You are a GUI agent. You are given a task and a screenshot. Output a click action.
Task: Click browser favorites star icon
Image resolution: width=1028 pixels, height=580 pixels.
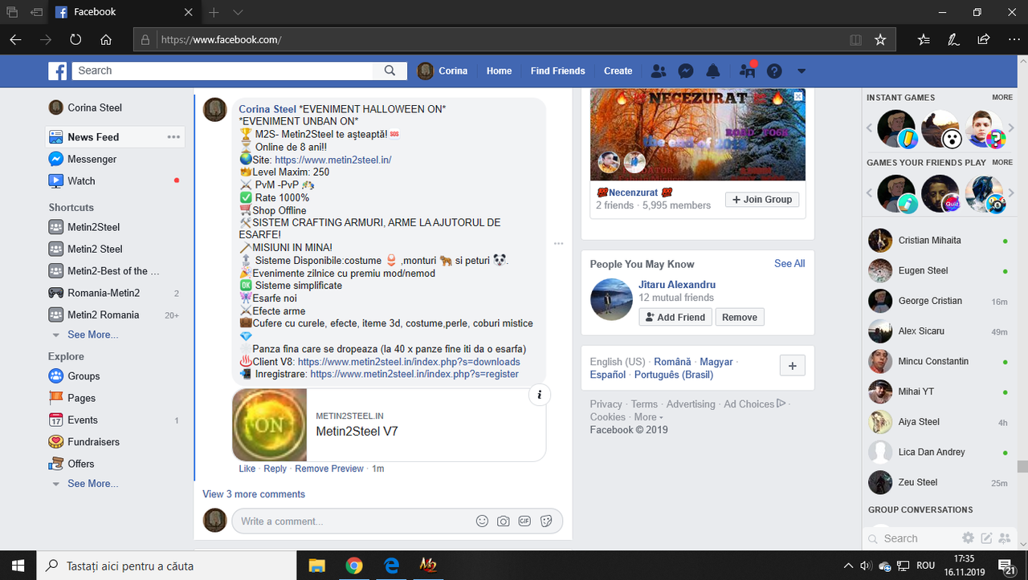(880, 39)
